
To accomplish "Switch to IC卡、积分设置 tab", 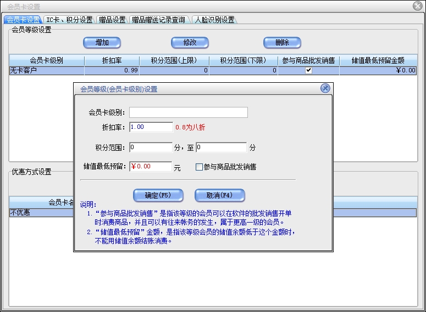I will coord(69,20).
